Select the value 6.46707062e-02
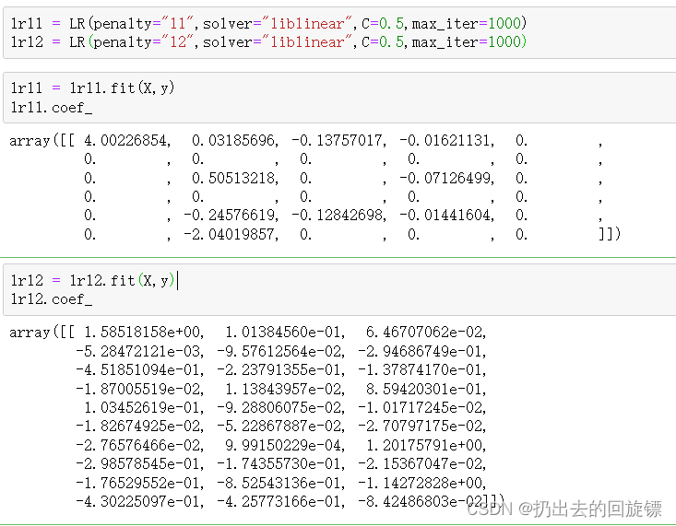The width and height of the screenshot is (676, 526). click(x=424, y=333)
